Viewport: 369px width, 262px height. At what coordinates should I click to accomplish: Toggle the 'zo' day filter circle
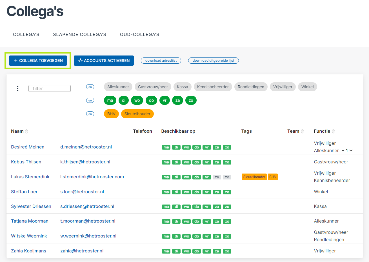coord(191,100)
